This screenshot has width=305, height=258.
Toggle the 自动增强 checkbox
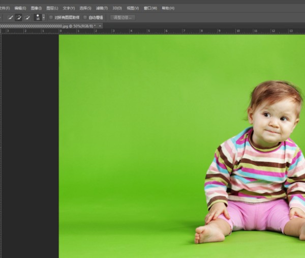point(85,17)
